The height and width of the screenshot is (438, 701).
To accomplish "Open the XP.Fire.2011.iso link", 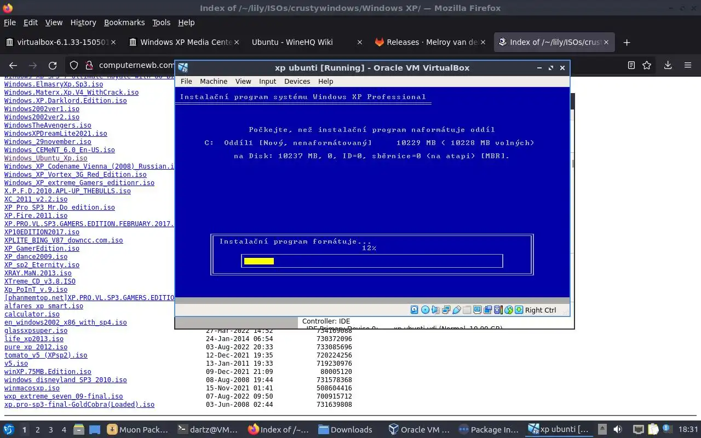I will (36, 216).
